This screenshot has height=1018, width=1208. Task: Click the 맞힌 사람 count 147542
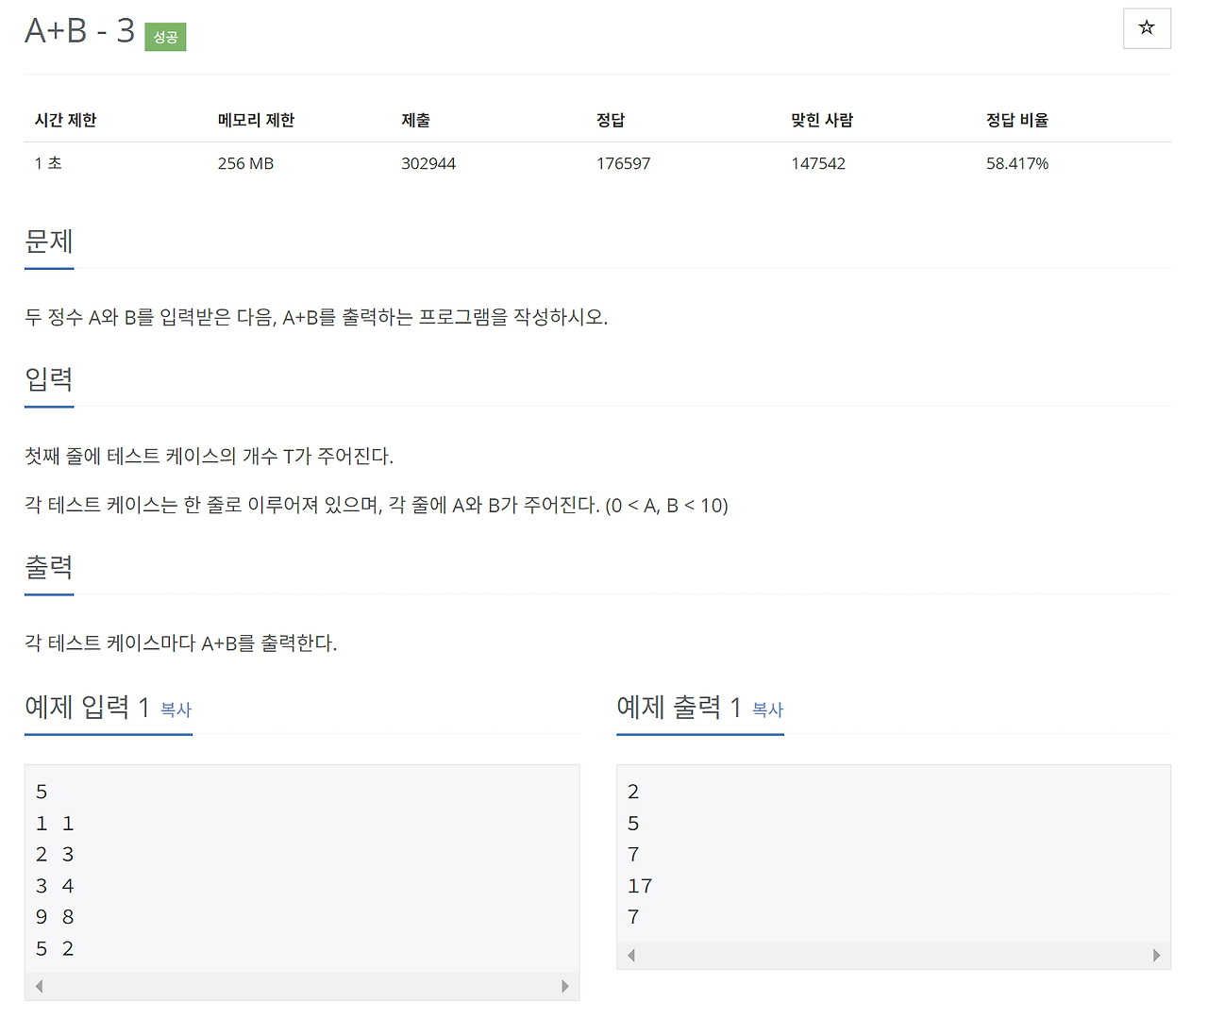817,162
